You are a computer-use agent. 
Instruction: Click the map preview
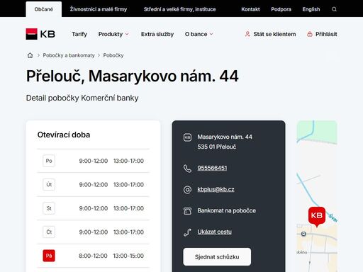pos(317,196)
